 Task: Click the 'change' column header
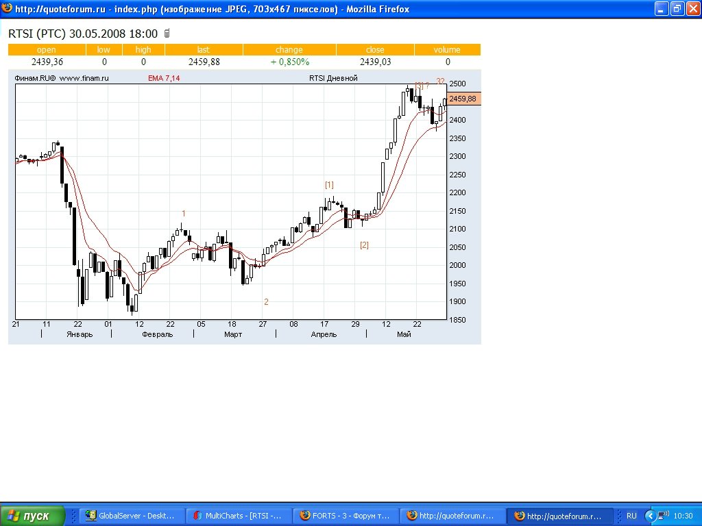(289, 50)
